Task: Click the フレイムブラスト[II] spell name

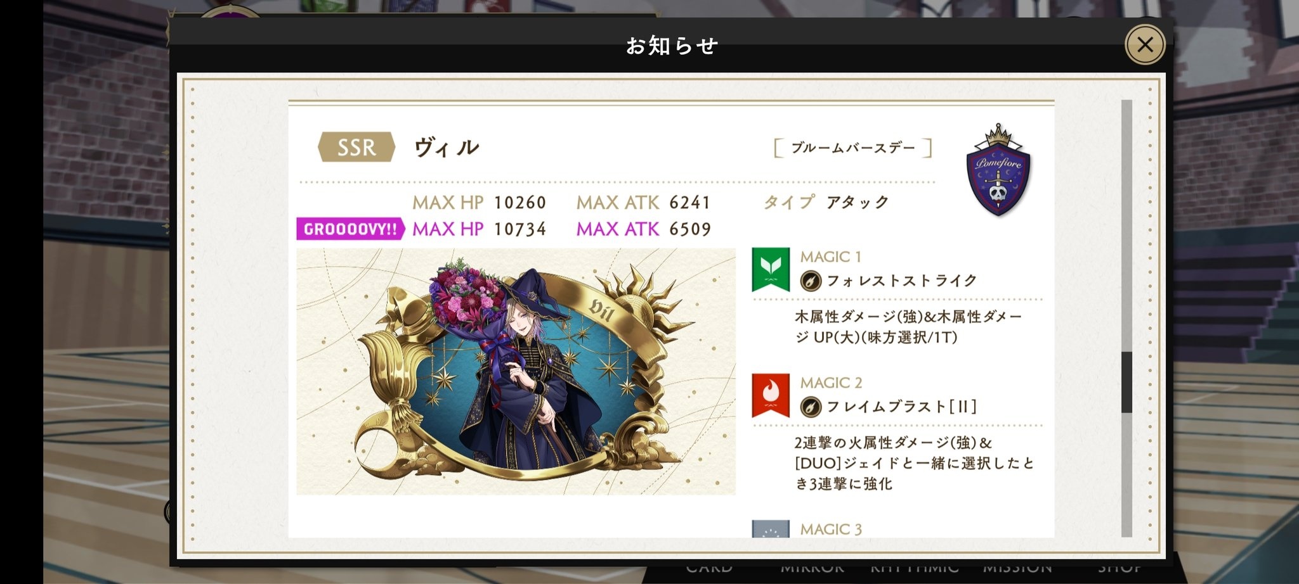Action: click(901, 407)
